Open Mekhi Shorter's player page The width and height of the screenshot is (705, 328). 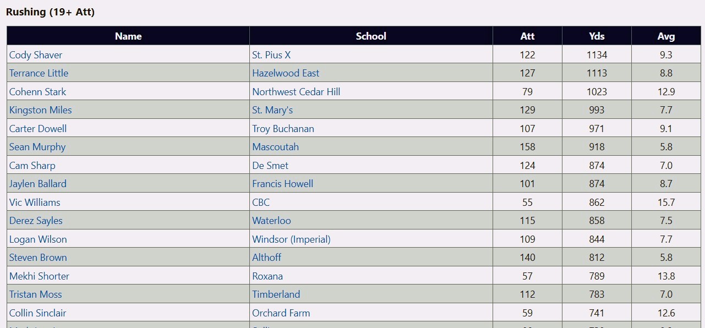(x=39, y=276)
